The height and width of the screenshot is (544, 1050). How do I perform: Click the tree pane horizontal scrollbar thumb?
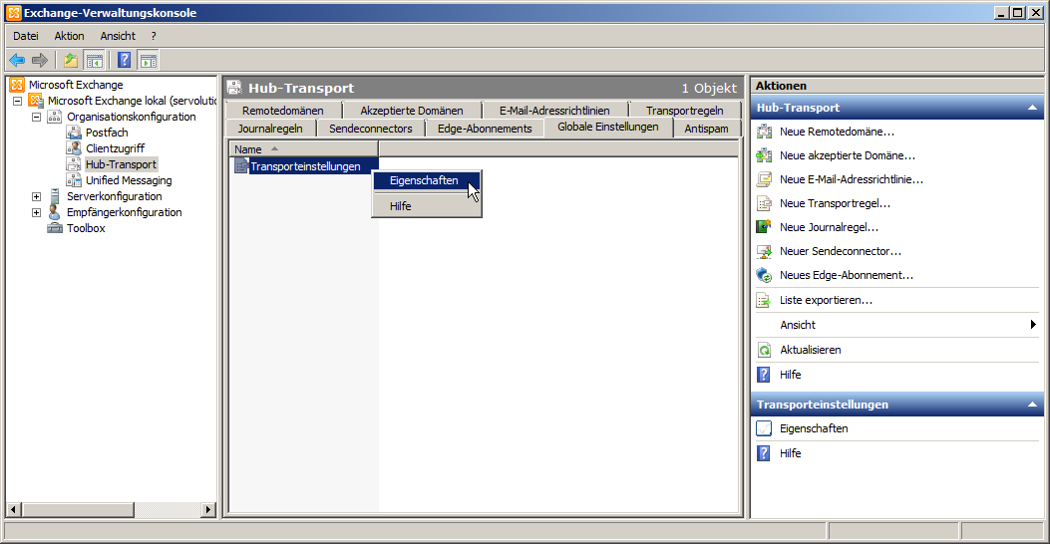click(x=78, y=510)
